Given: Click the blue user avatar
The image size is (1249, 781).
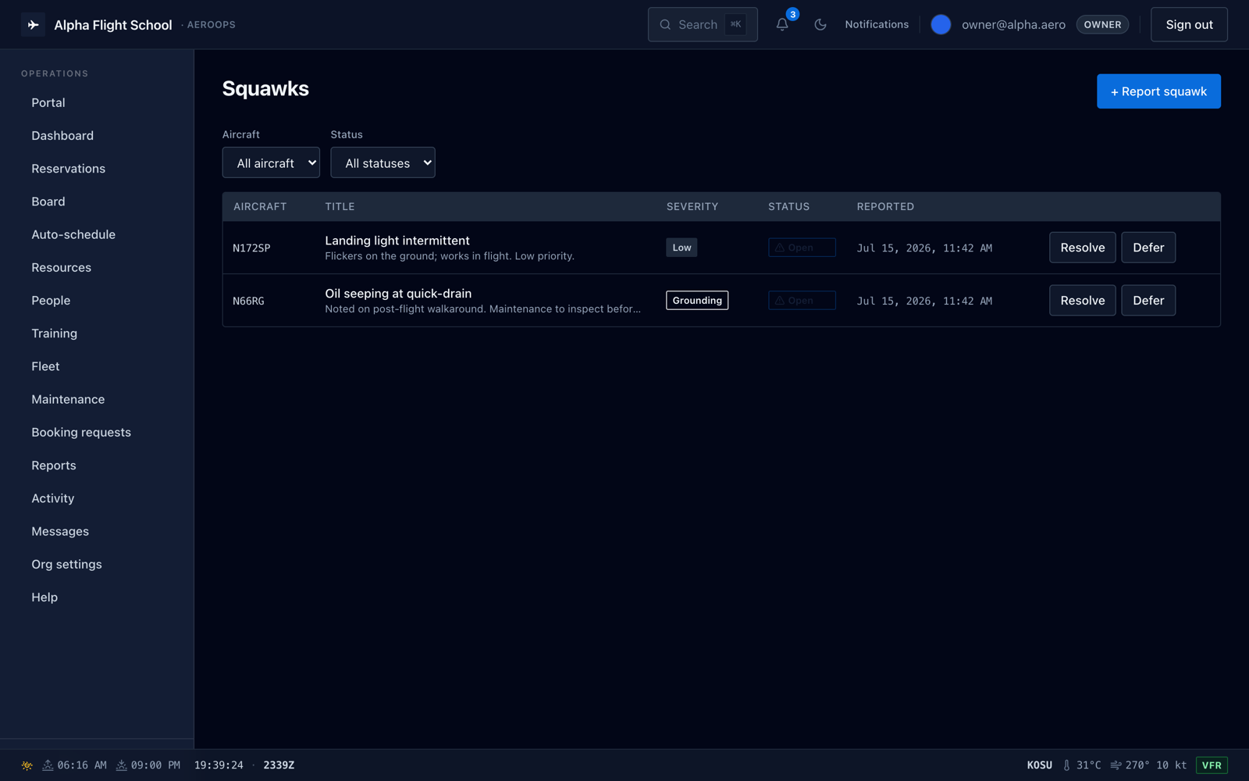Looking at the screenshot, I should (941, 24).
